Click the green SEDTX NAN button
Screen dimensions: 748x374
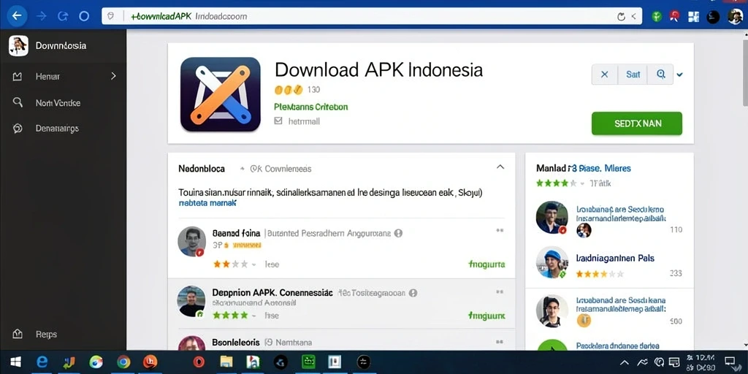[637, 123]
